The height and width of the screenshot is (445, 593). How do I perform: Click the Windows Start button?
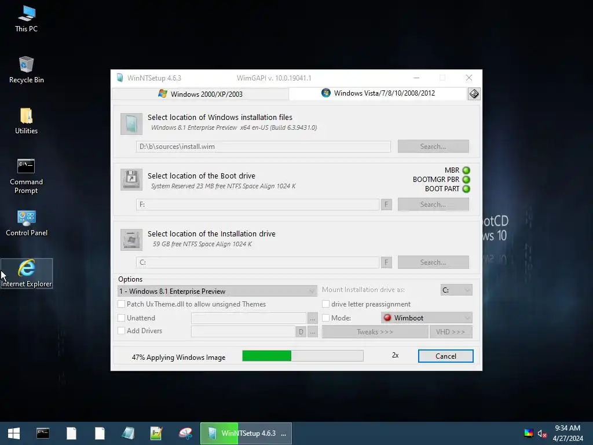click(14, 433)
